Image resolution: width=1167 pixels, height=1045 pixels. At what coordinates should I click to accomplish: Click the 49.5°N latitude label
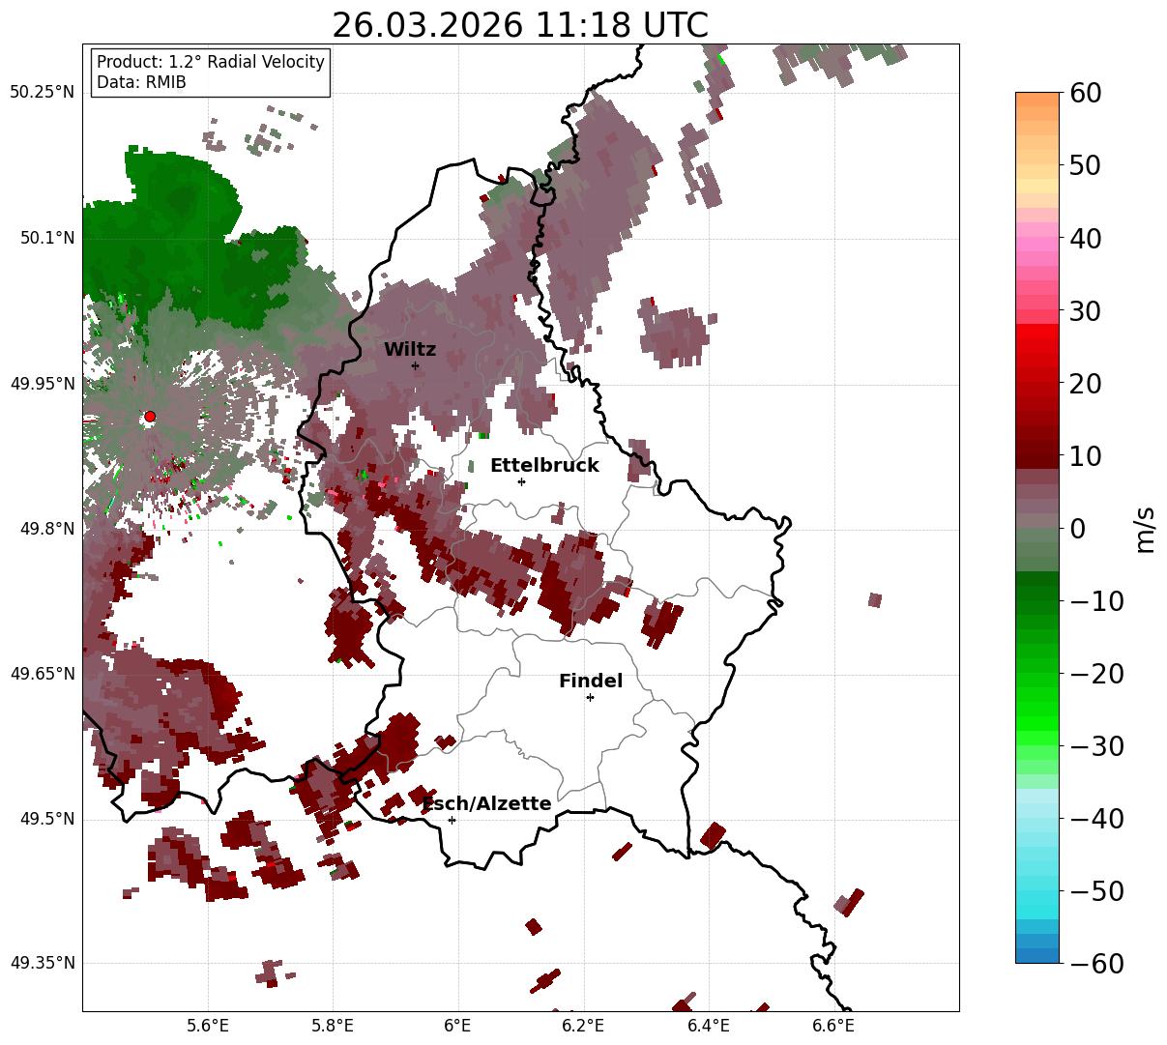(x=46, y=819)
